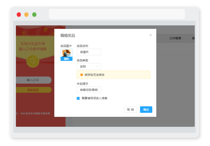Click the red macOS close dot
The image size is (210, 146).
[19, 15]
